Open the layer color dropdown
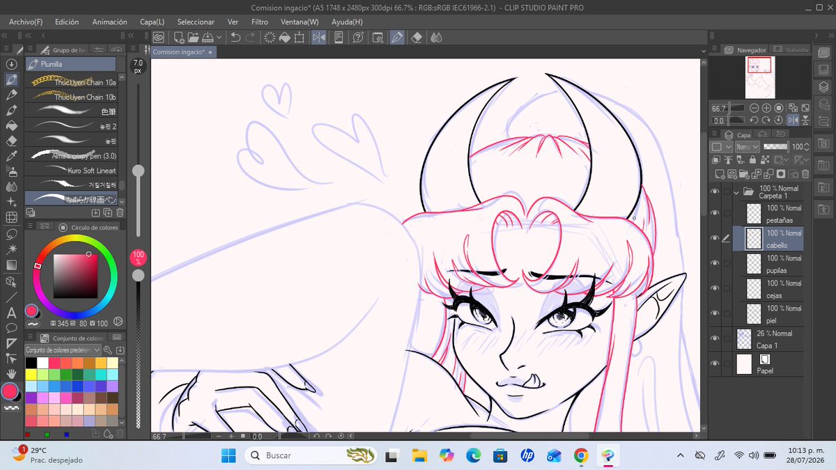The image size is (836, 470). pyautogui.click(x=721, y=147)
